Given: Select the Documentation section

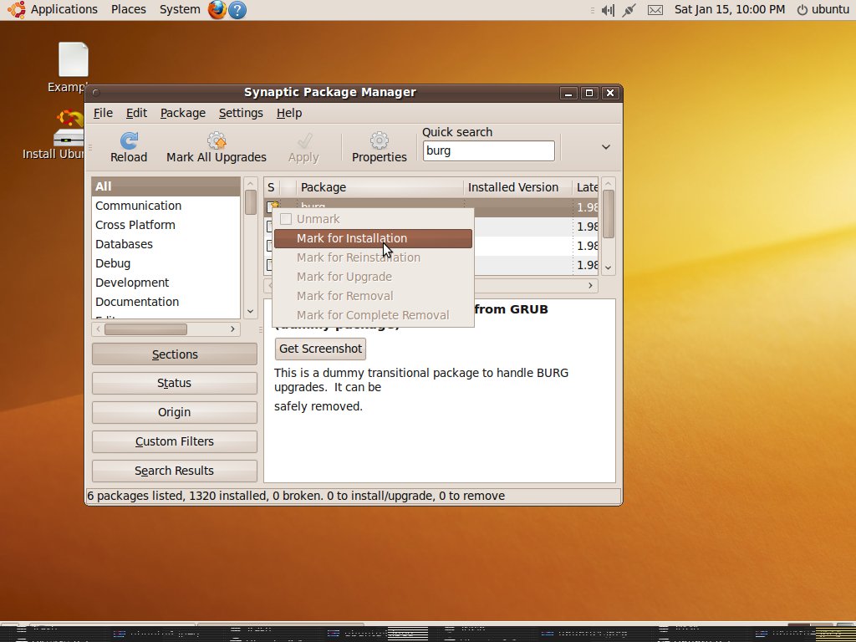Looking at the screenshot, I should tap(166, 302).
